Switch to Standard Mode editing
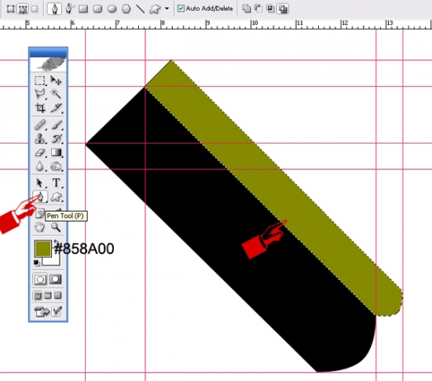432x381 pixels. pyautogui.click(x=40, y=279)
